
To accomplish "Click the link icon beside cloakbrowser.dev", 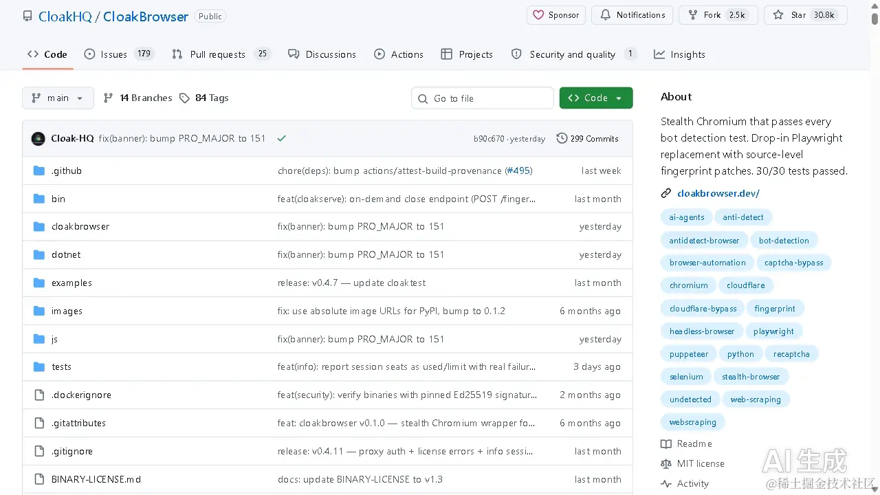I will [x=666, y=193].
